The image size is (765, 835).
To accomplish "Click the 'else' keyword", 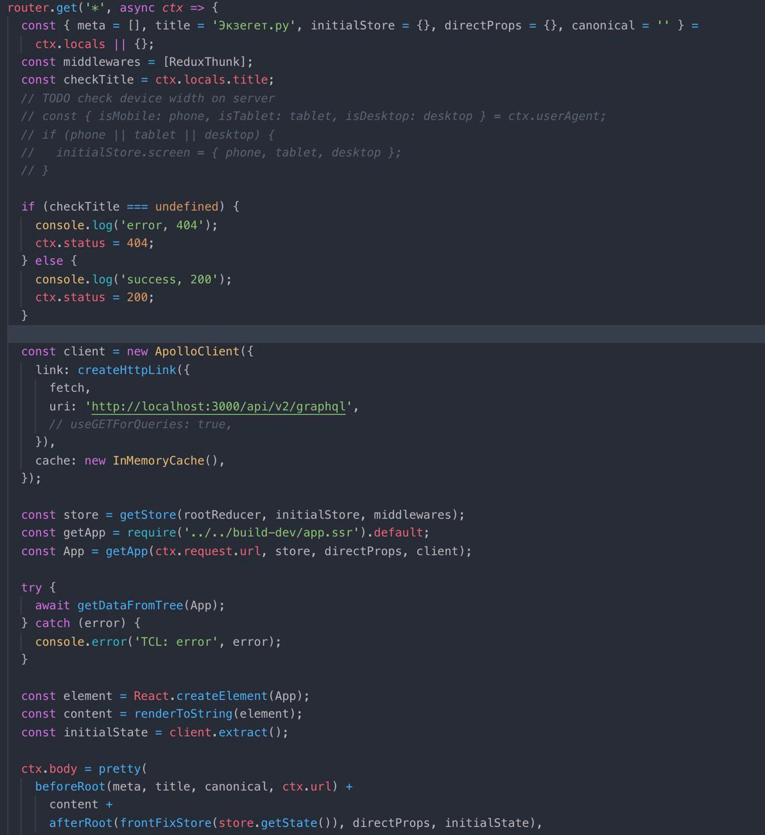I will tap(49, 261).
